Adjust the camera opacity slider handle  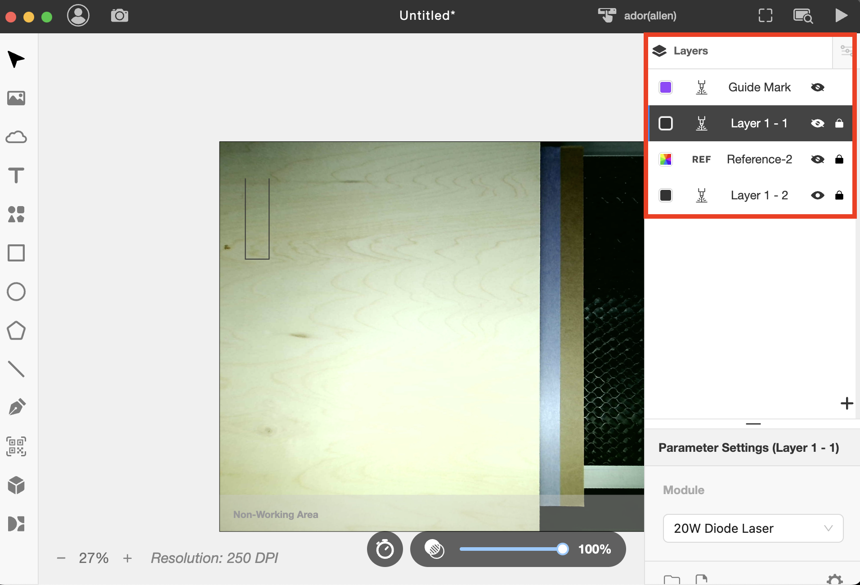tap(562, 549)
